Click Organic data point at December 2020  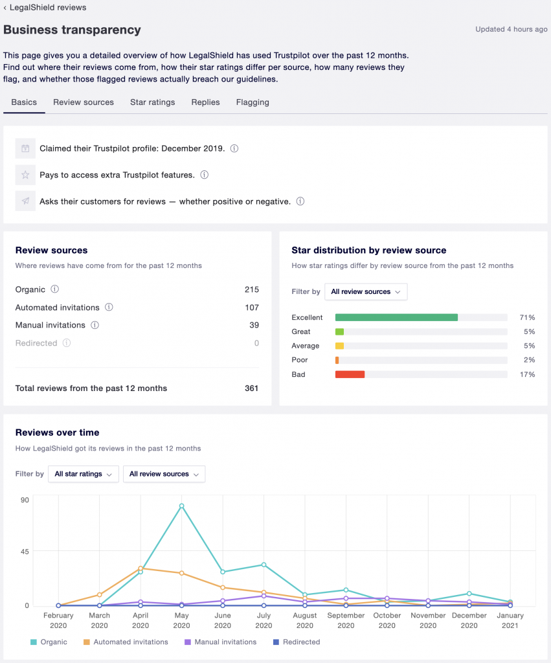pyautogui.click(x=469, y=594)
